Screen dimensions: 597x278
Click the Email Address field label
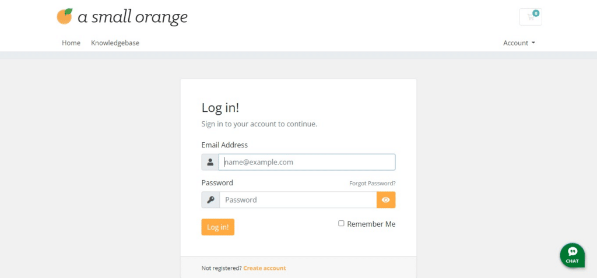(224, 145)
